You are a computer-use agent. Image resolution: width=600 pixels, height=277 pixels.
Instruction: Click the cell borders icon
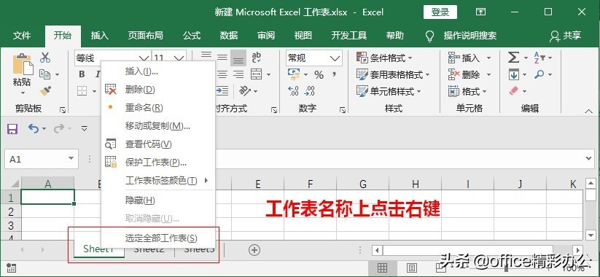[82, 90]
